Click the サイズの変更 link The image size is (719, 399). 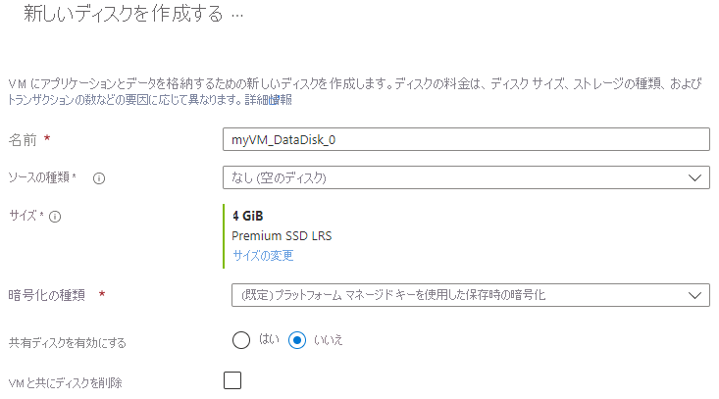tap(263, 256)
